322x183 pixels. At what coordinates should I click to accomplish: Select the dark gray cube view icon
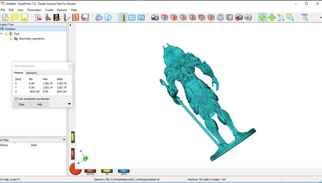coord(230,18)
